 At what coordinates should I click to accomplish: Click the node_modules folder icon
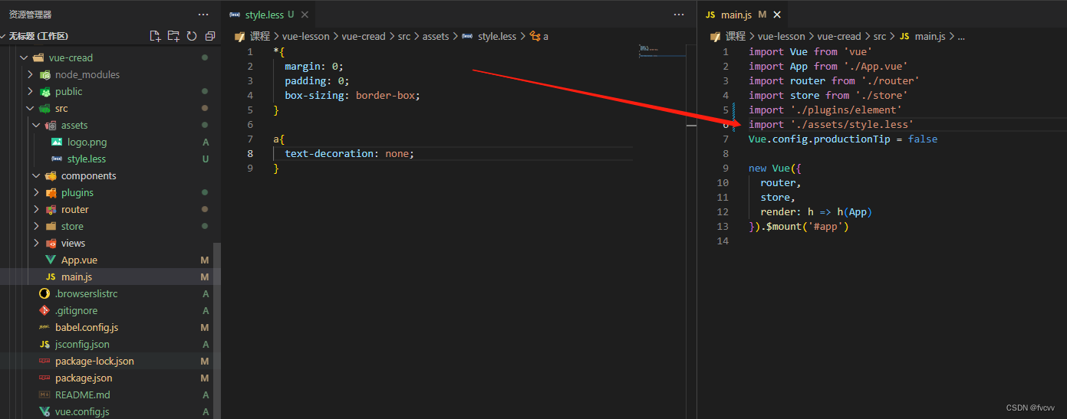click(45, 74)
